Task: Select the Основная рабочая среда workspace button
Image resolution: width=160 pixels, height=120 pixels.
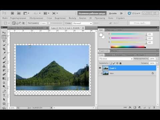Action: click(x=92, y=13)
